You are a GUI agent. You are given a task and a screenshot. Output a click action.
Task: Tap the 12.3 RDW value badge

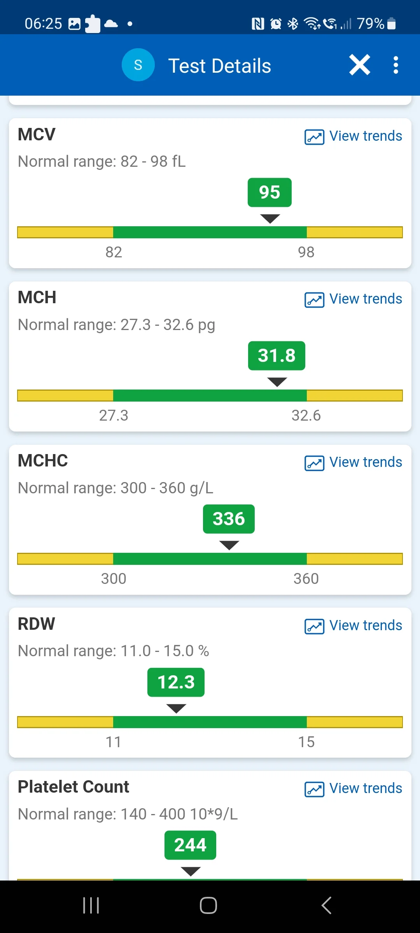click(x=176, y=682)
